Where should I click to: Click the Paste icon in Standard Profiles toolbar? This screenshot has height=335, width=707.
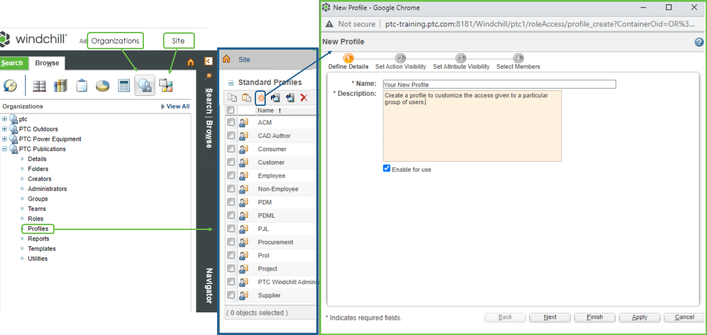(246, 97)
